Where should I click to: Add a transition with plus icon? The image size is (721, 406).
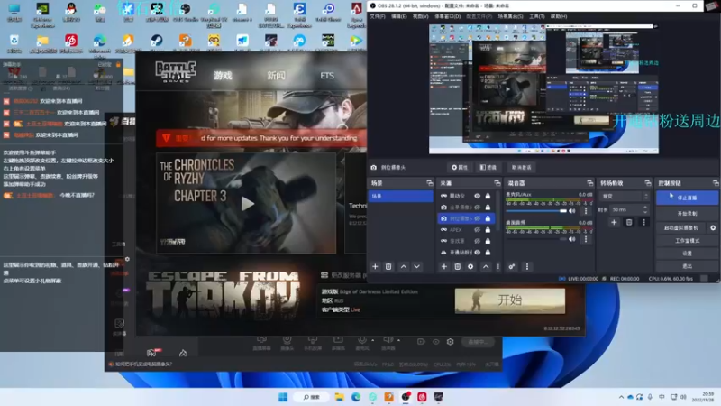pos(614,222)
